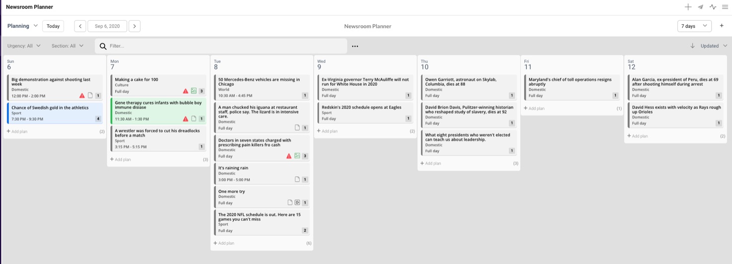Click count badge 2 on NFL schedule card
The image size is (732, 264).
click(305, 230)
